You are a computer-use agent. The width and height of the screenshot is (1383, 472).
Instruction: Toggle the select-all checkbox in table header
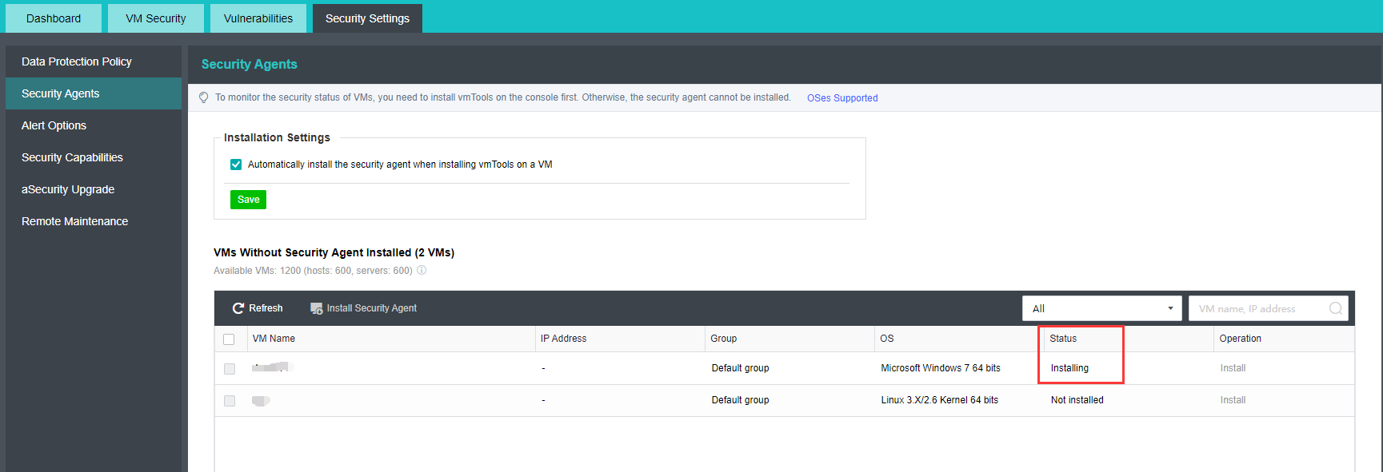coord(229,339)
